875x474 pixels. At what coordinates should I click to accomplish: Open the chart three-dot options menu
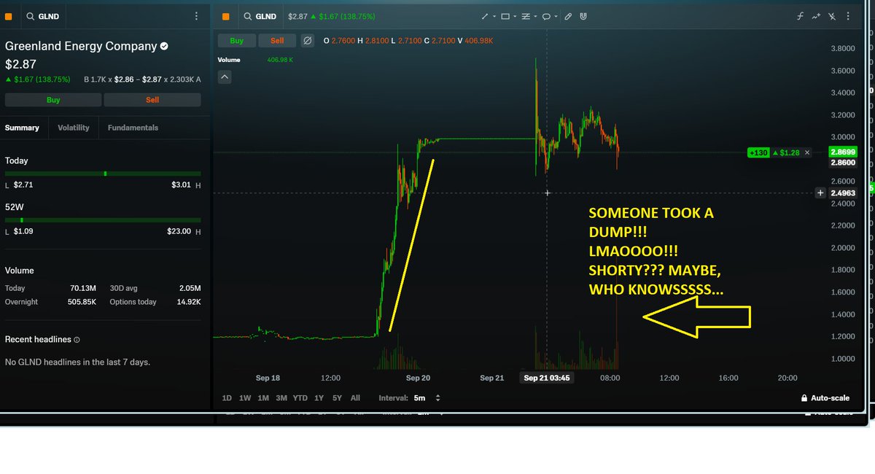[849, 16]
